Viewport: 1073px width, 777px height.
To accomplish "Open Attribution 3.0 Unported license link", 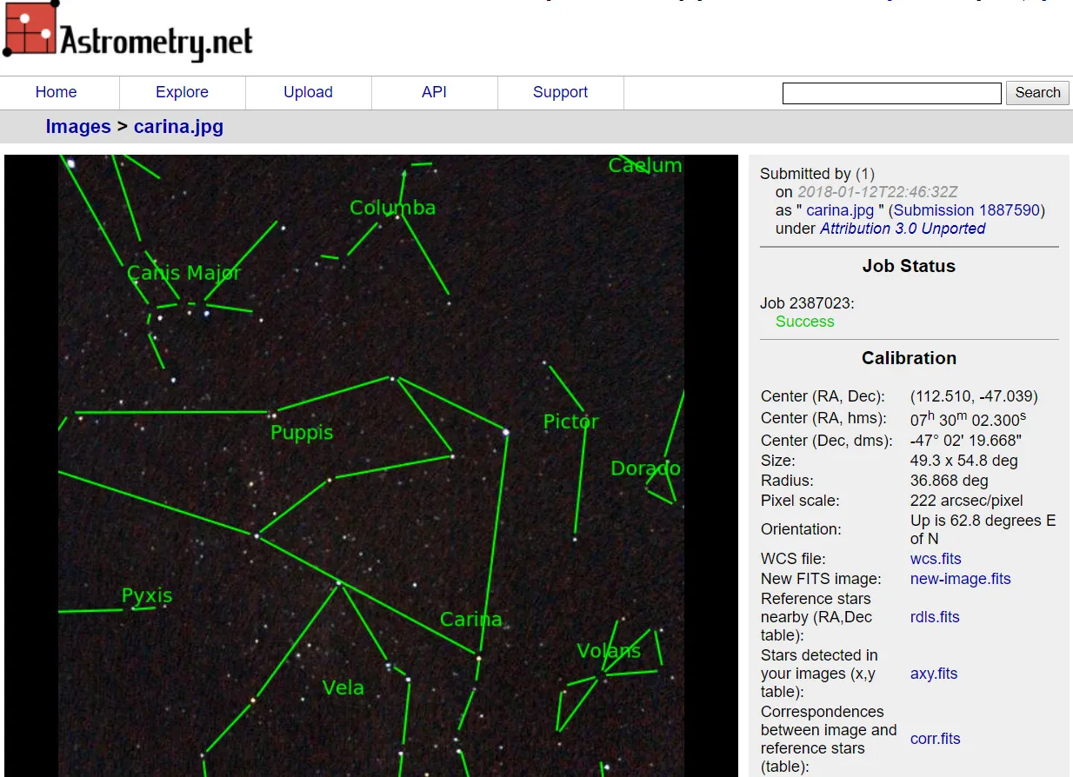I will click(903, 229).
